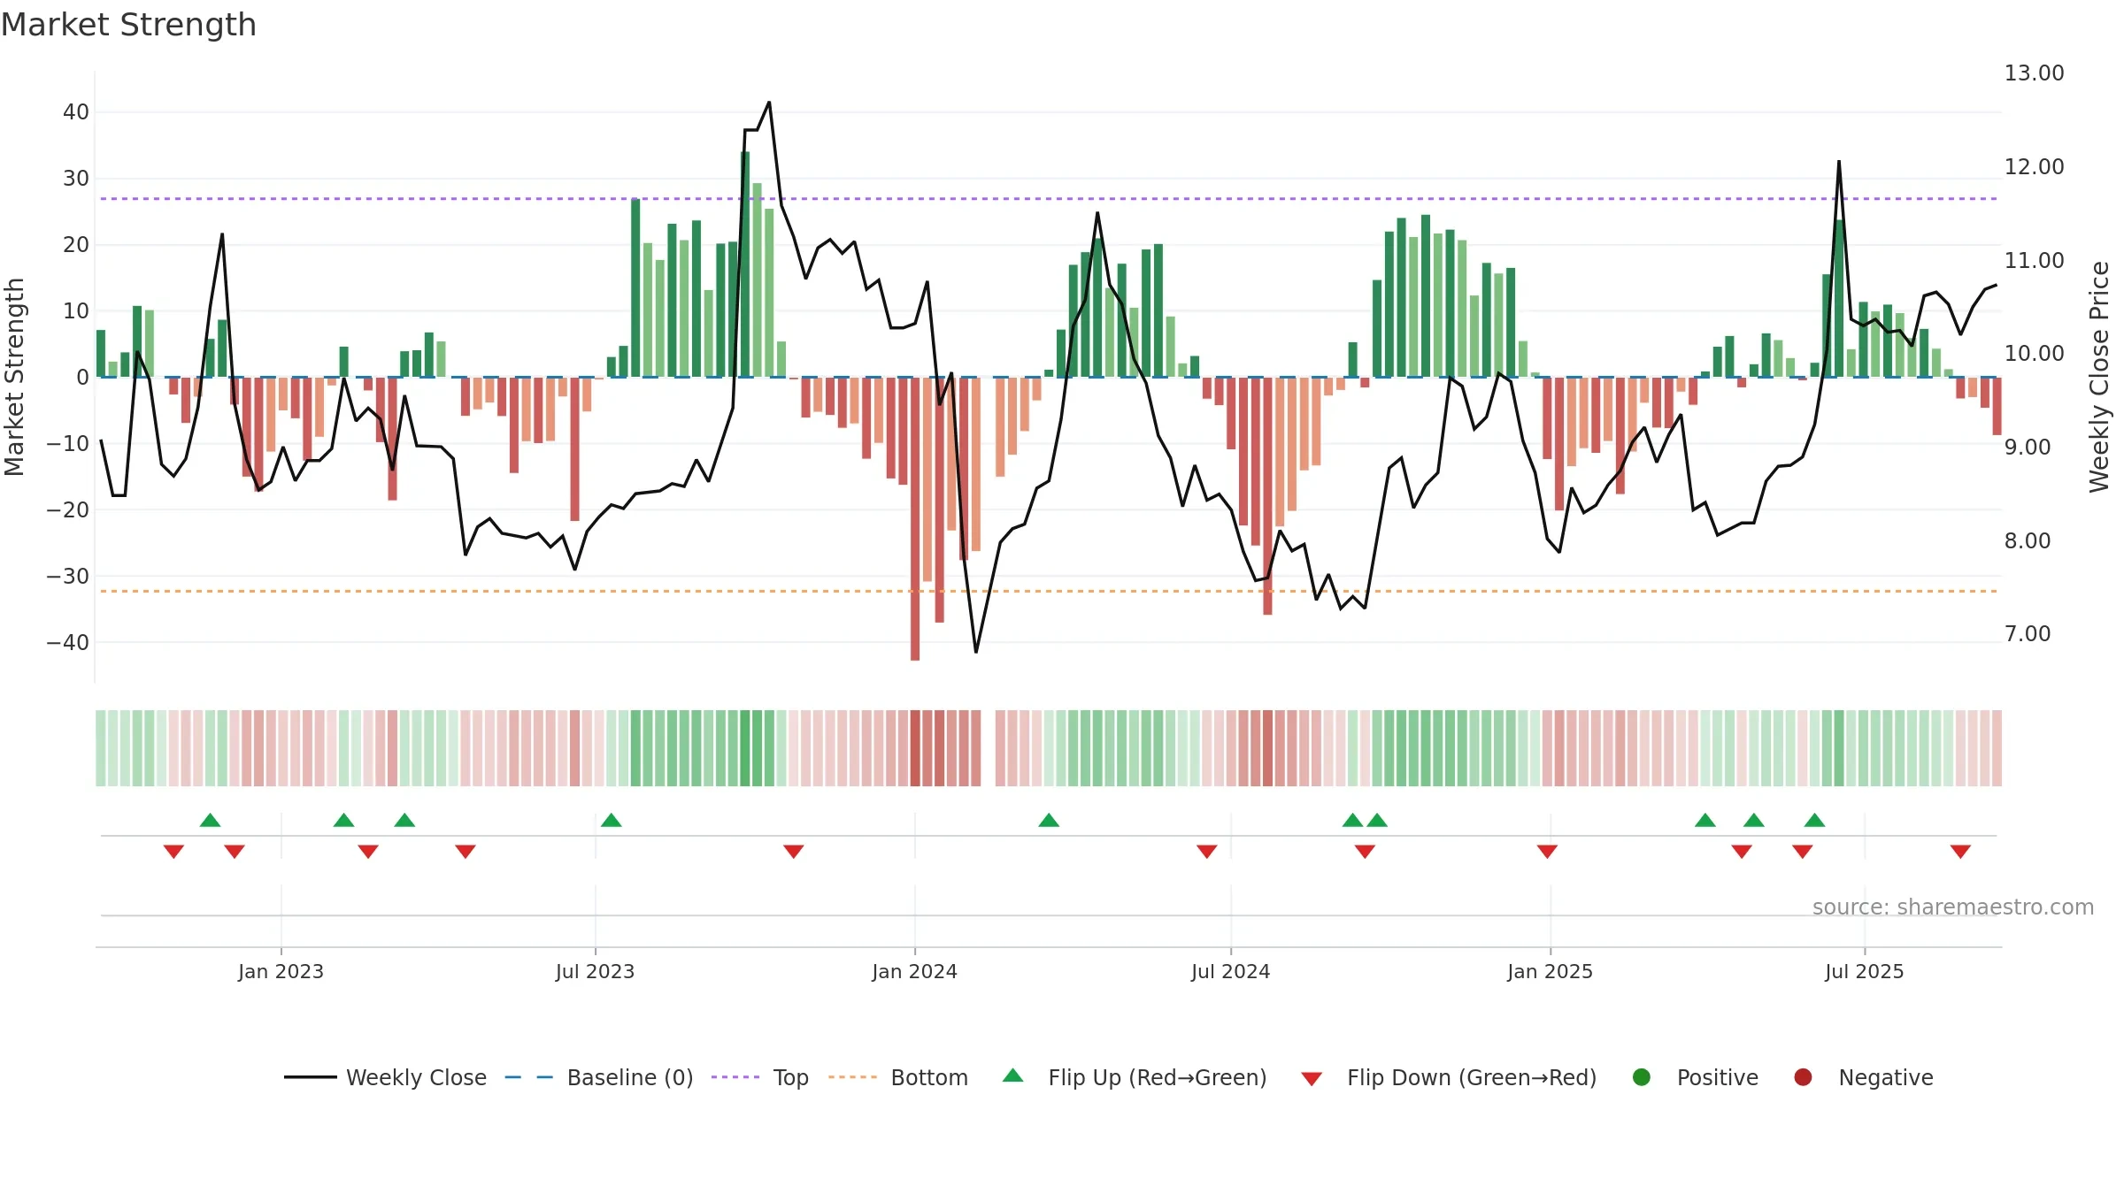Click the purple dotted Top threshold line
The height and width of the screenshot is (1194, 2124).
click(x=1049, y=199)
